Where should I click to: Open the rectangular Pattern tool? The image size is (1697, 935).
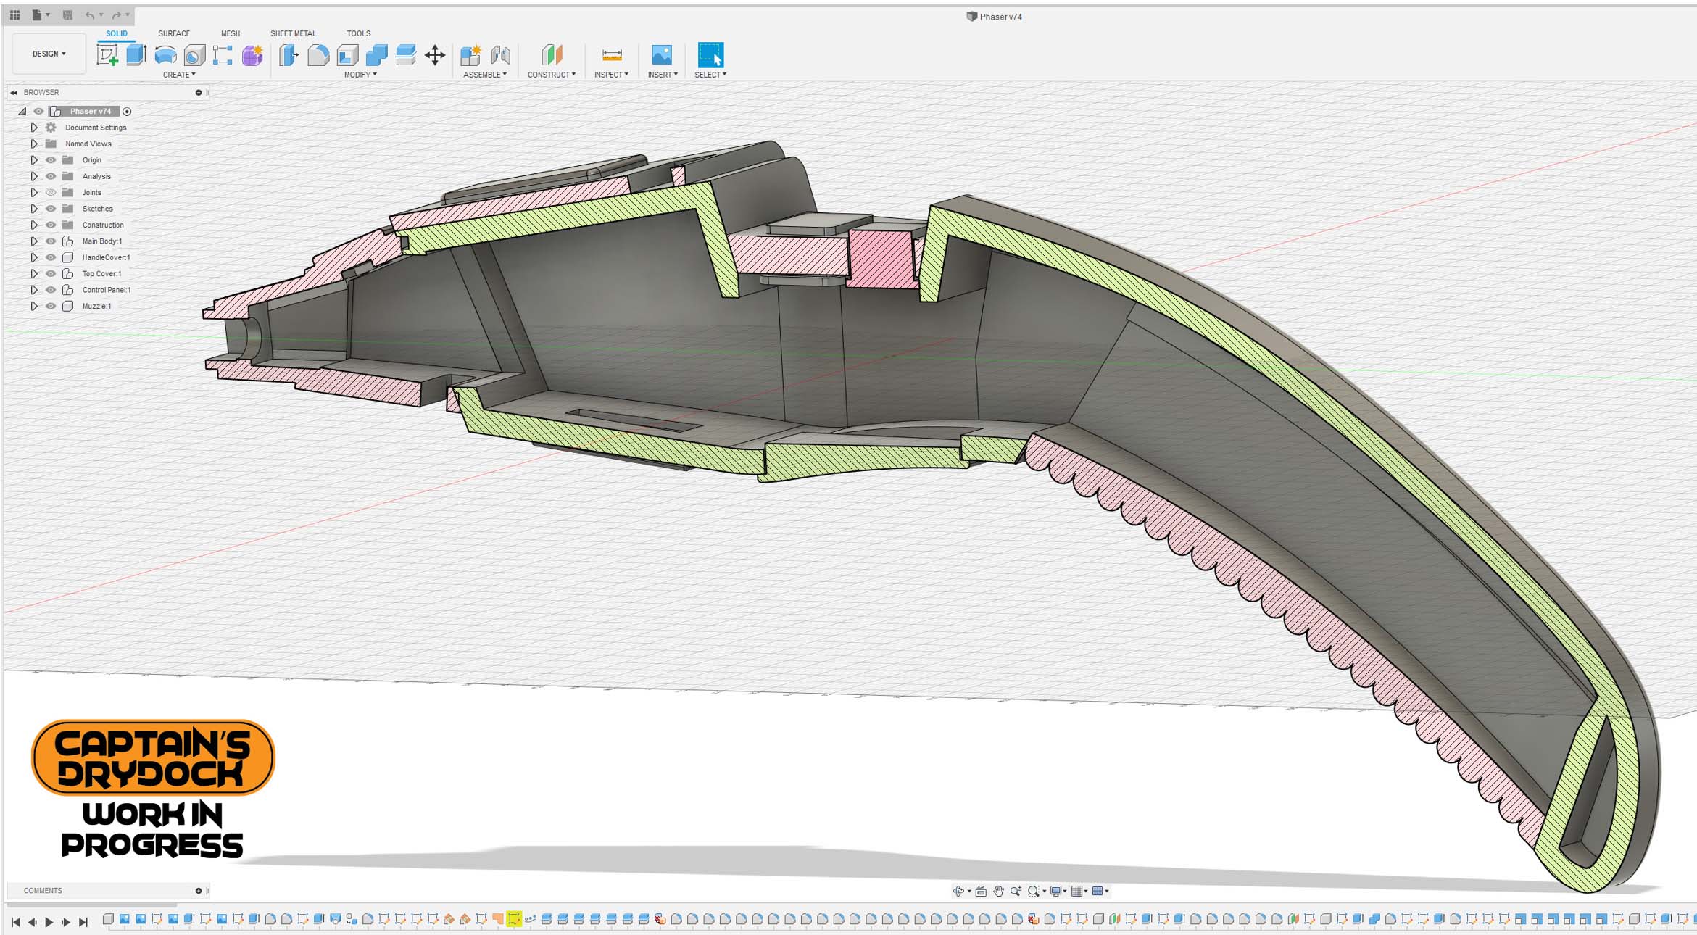pos(223,55)
